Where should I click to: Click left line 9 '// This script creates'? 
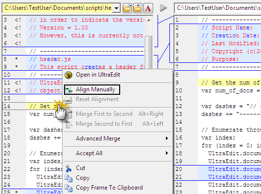tap(87, 67)
